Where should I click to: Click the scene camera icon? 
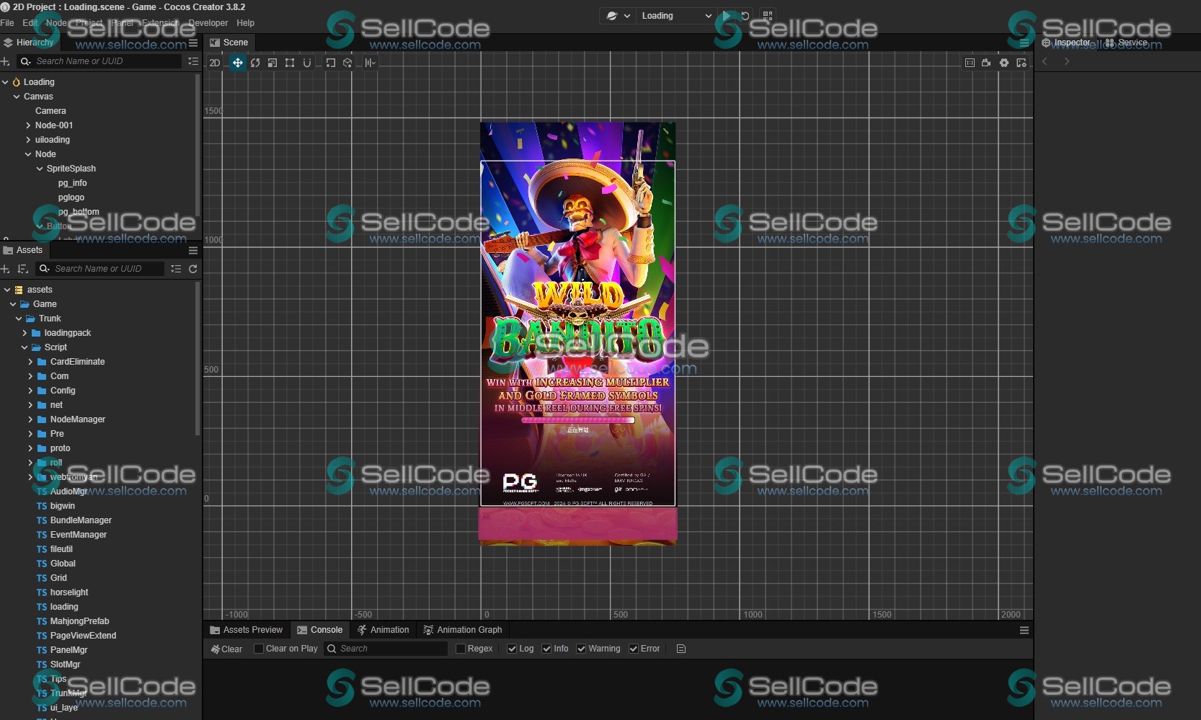[986, 63]
